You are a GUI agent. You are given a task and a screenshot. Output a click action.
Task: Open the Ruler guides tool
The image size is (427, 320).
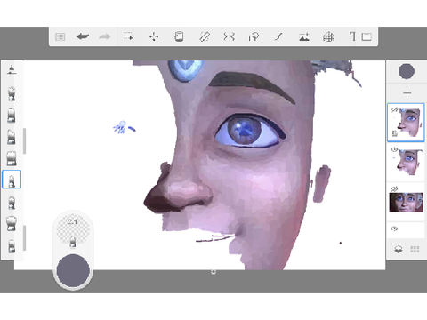[x=205, y=36]
